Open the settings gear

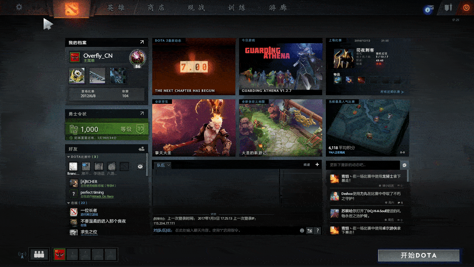(19, 7)
